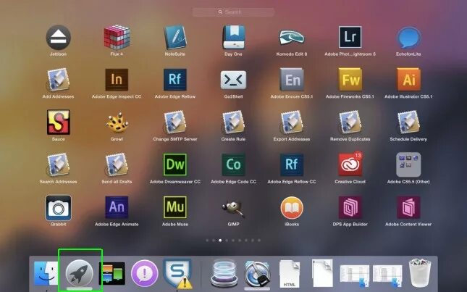Launch the Day One journal app
This screenshot has height=292, width=467.
[233, 38]
